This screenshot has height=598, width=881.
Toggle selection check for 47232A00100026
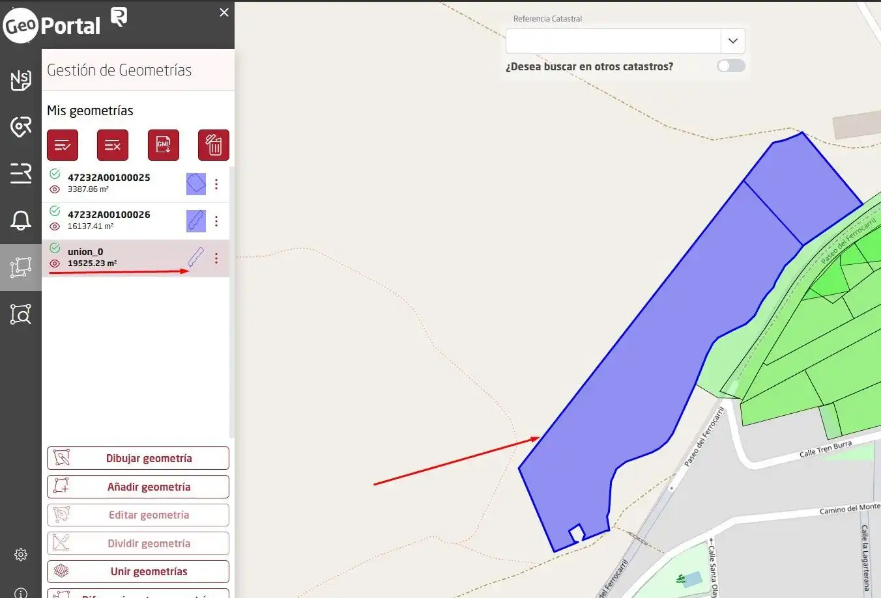coord(55,211)
